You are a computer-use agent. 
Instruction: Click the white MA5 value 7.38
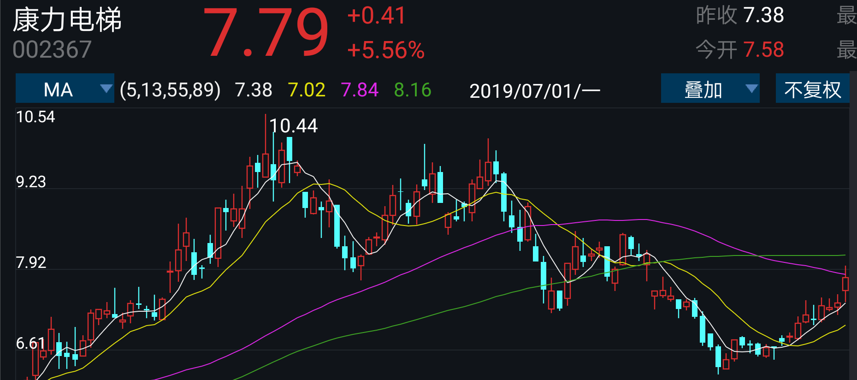tap(254, 89)
